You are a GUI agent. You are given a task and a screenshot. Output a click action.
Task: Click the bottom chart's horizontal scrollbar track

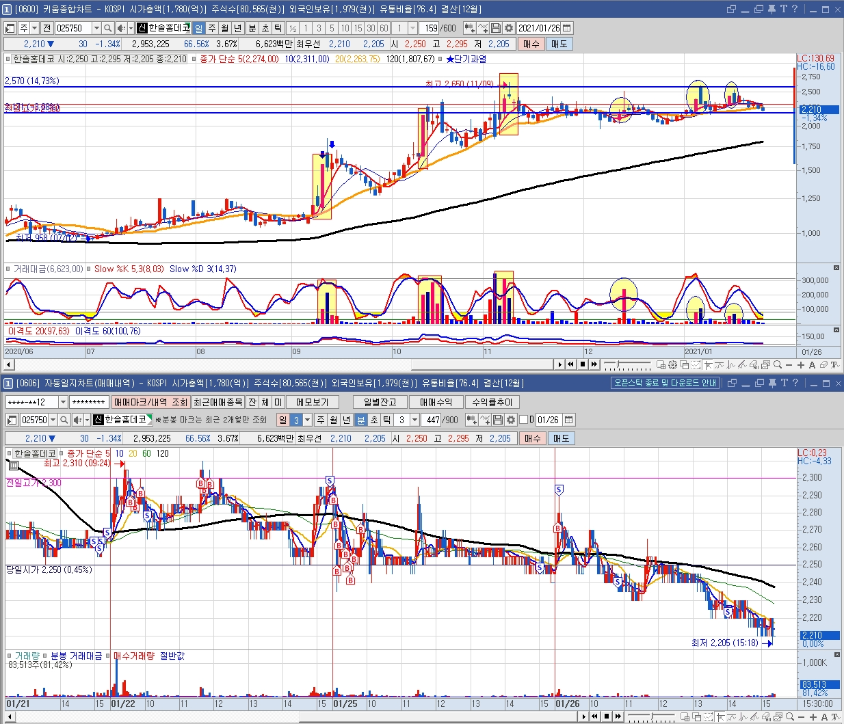[295, 716]
